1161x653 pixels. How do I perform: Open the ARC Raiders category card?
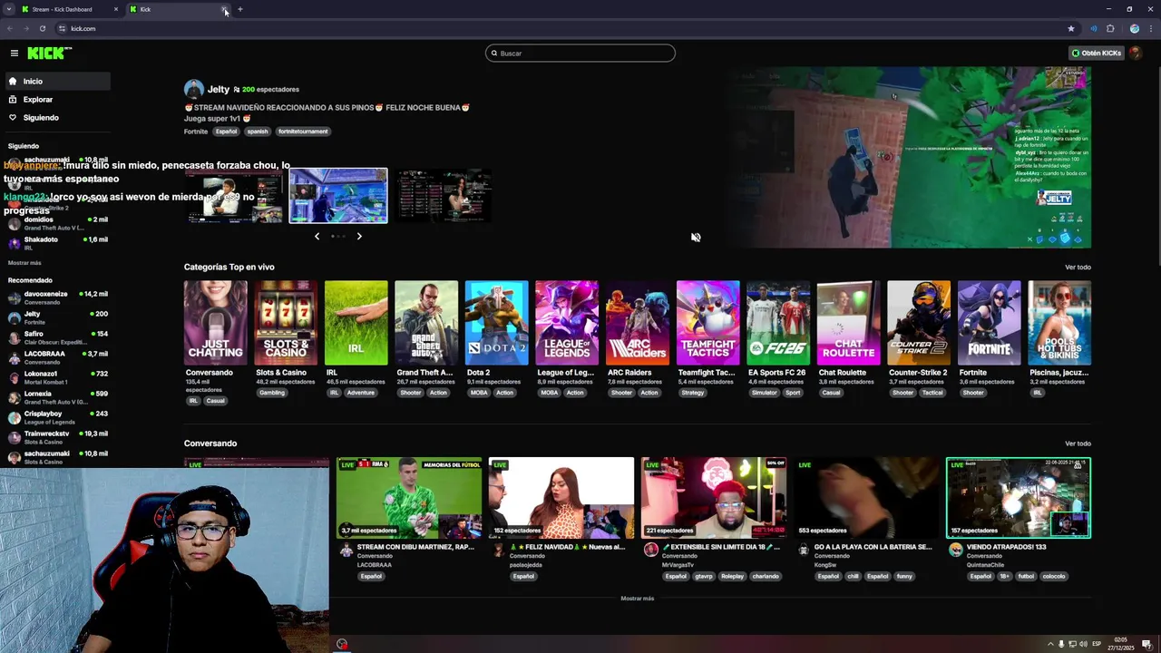(x=638, y=323)
